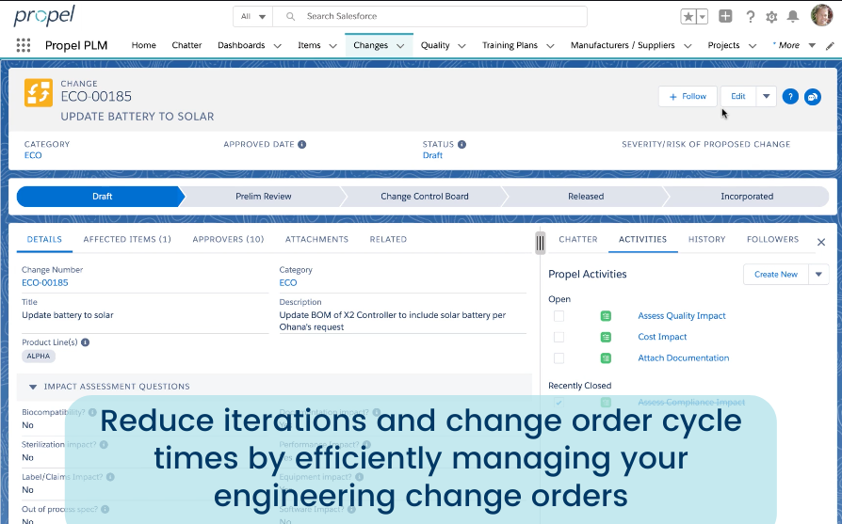
Task: Click the Status info icon
Action: 461,144
